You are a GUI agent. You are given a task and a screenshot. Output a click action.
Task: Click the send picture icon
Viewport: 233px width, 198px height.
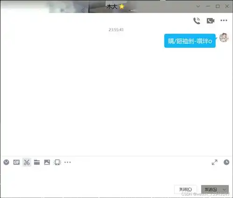pyautogui.click(x=47, y=162)
